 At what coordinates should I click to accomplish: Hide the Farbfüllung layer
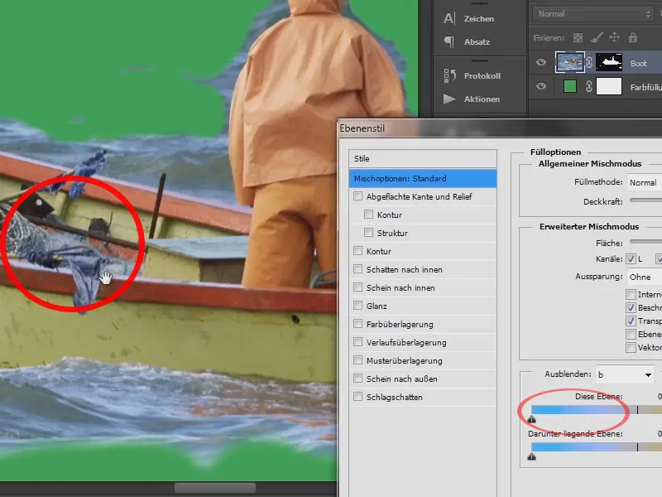(x=541, y=87)
